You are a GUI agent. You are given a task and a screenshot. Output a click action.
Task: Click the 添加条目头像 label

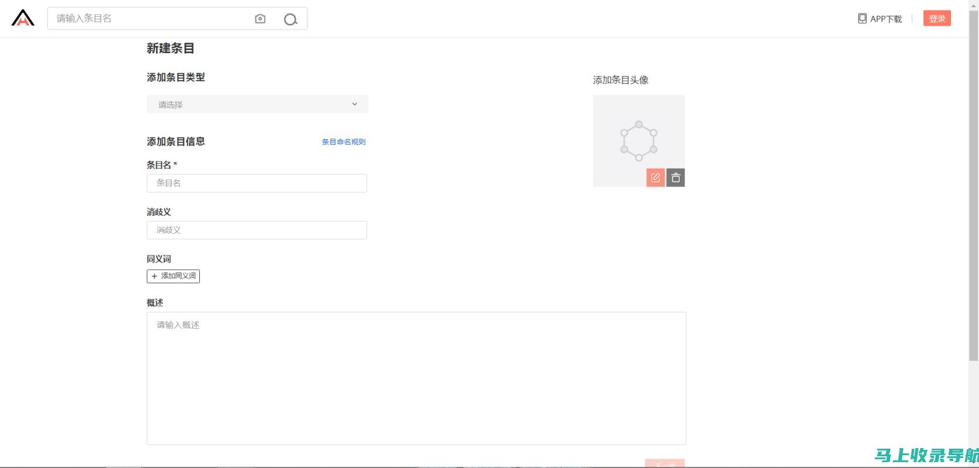click(x=621, y=80)
